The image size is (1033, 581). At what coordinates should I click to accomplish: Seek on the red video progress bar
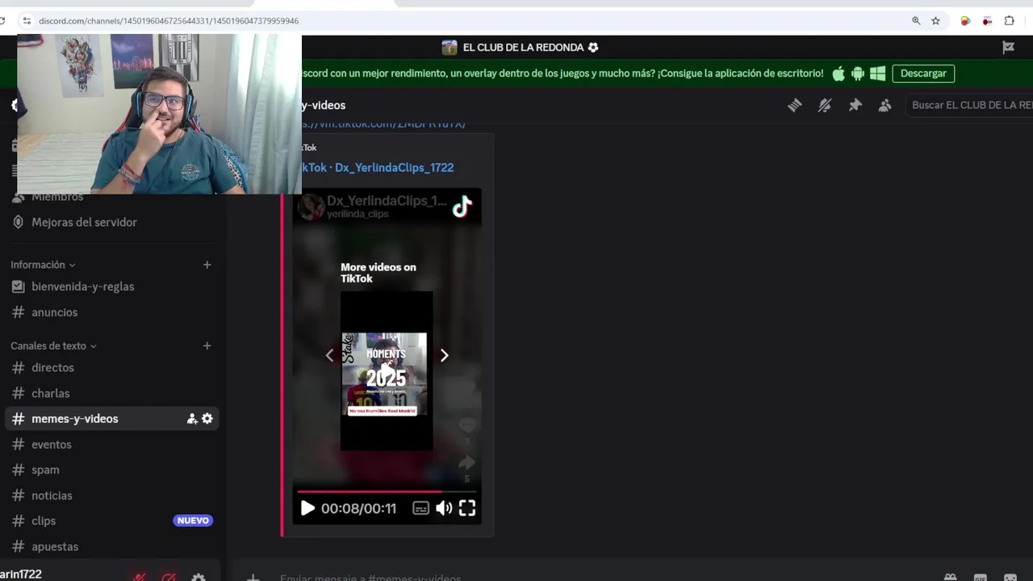click(387, 491)
